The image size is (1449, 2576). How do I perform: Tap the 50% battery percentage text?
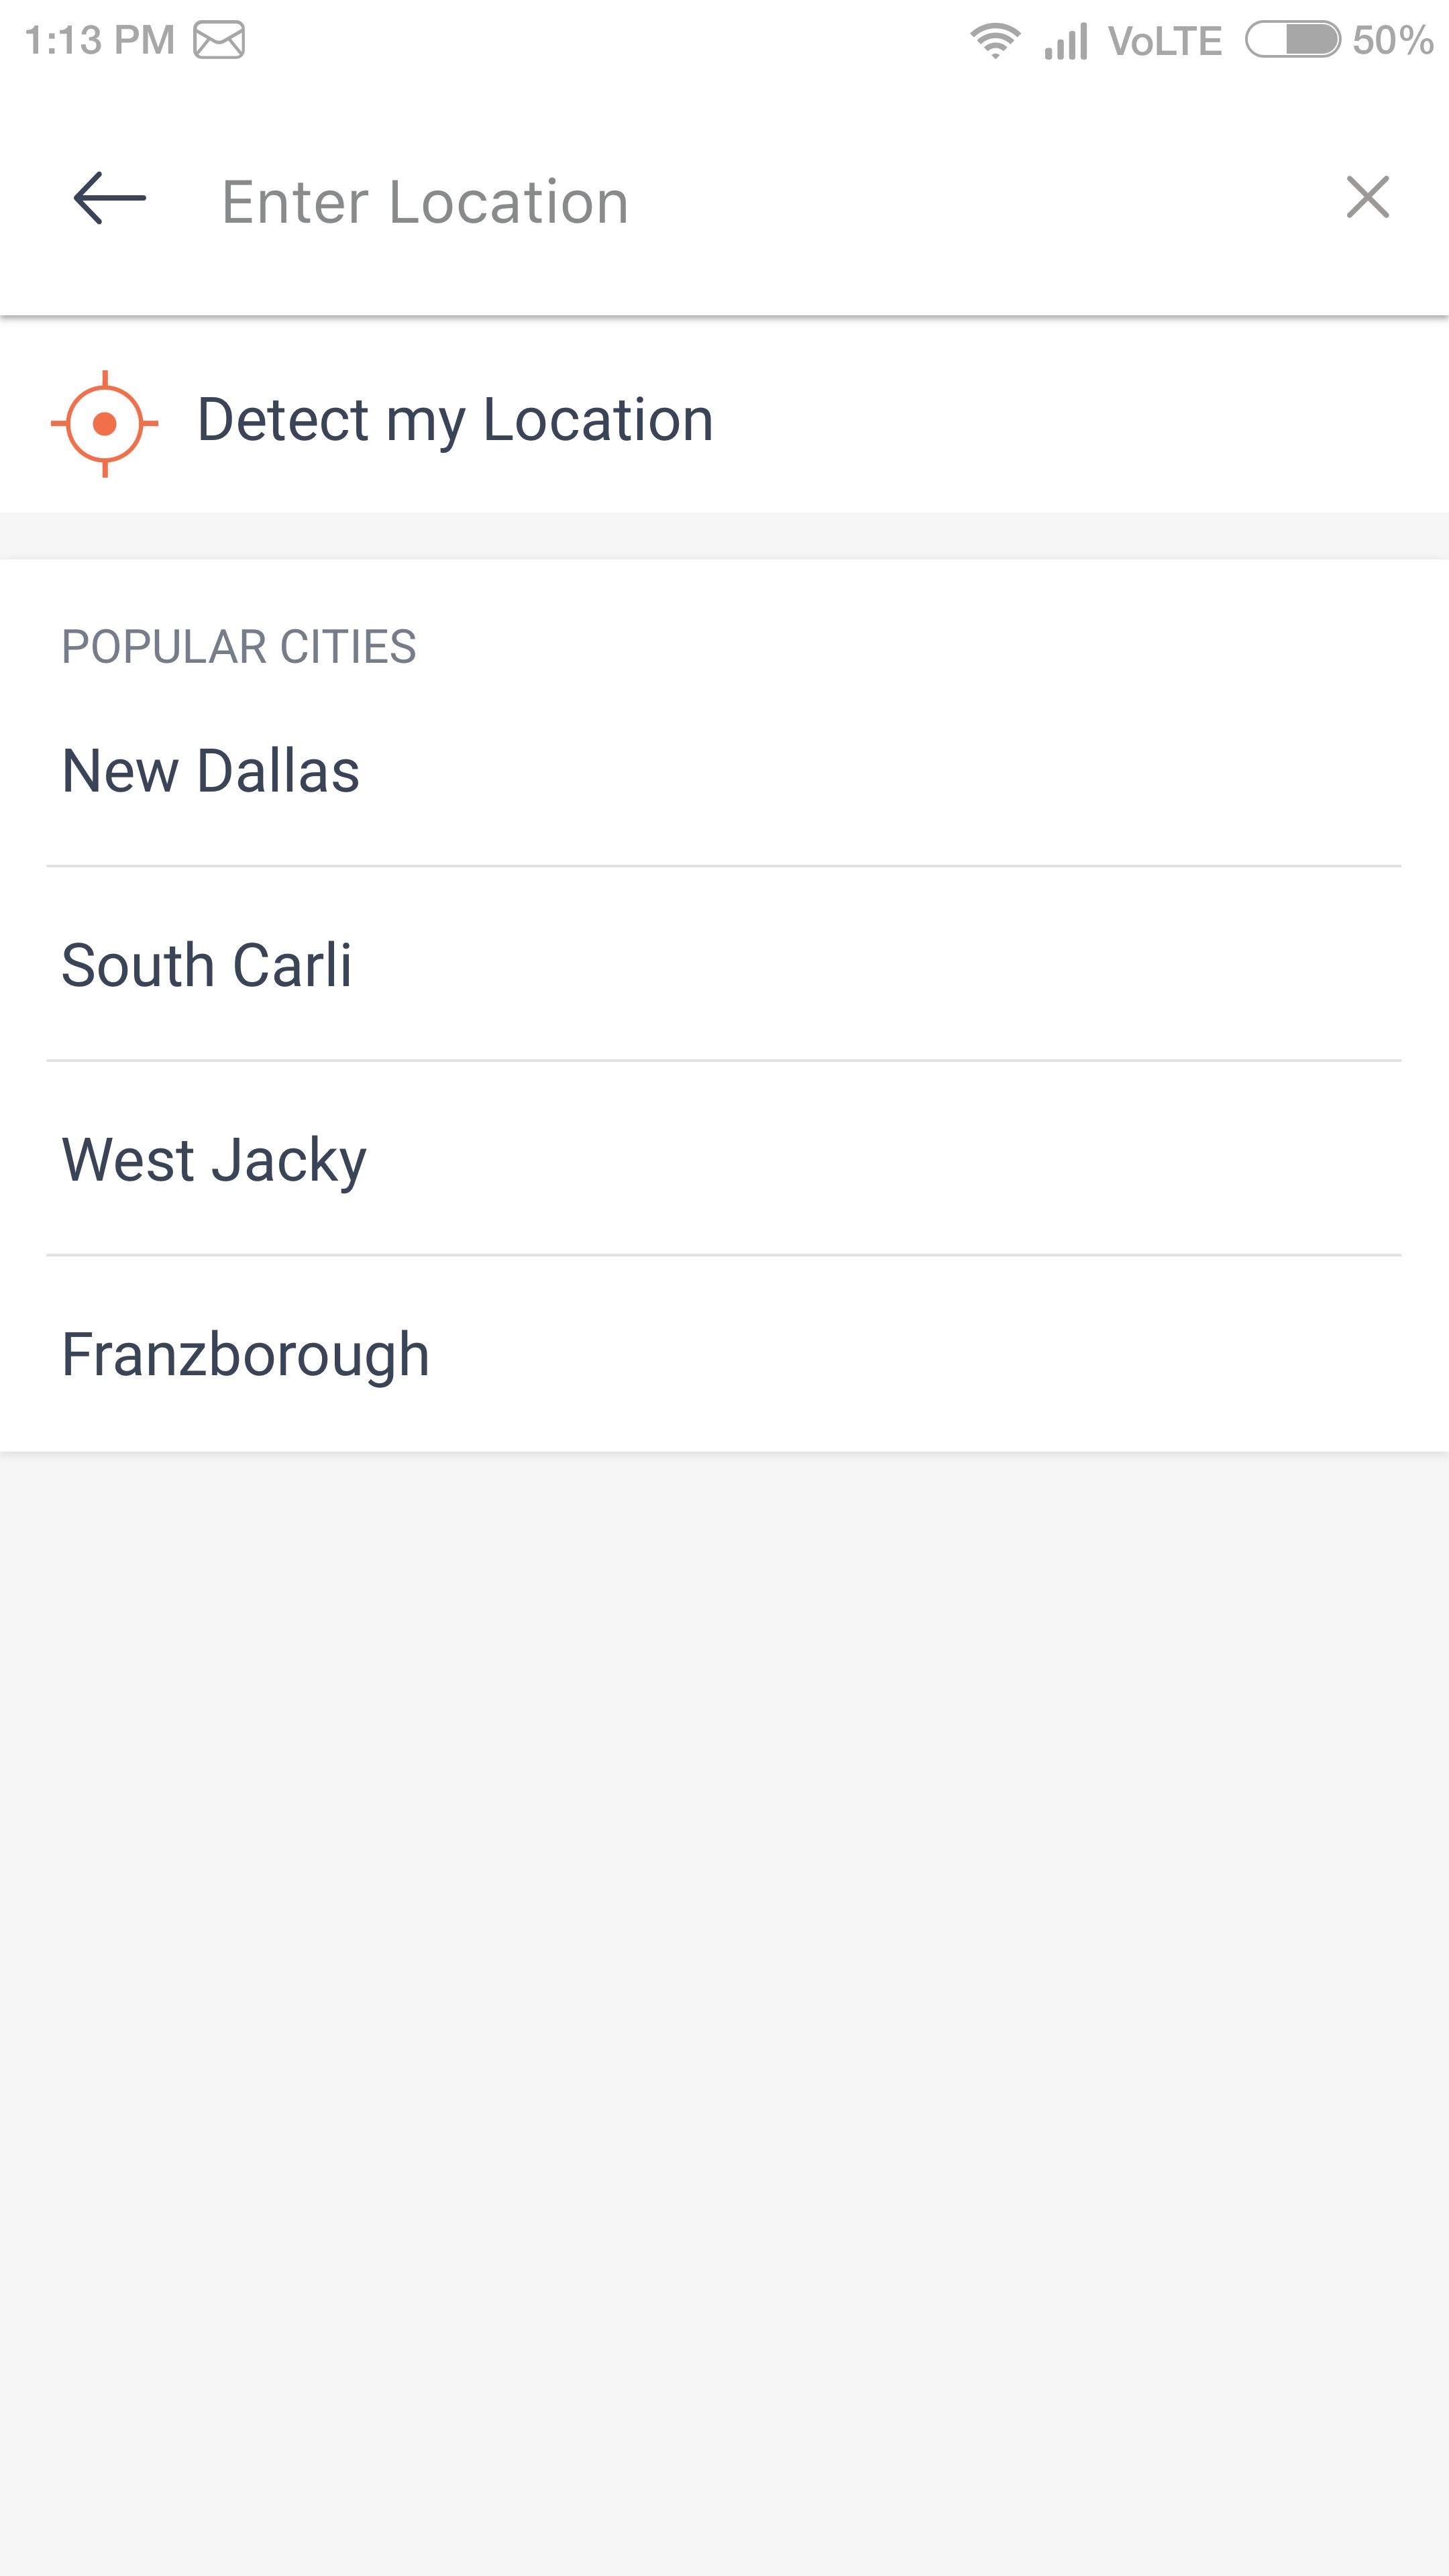pos(1392,41)
